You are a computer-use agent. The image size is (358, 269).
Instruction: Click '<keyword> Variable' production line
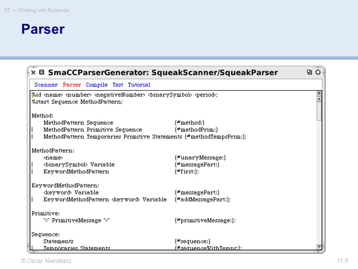click(71, 193)
